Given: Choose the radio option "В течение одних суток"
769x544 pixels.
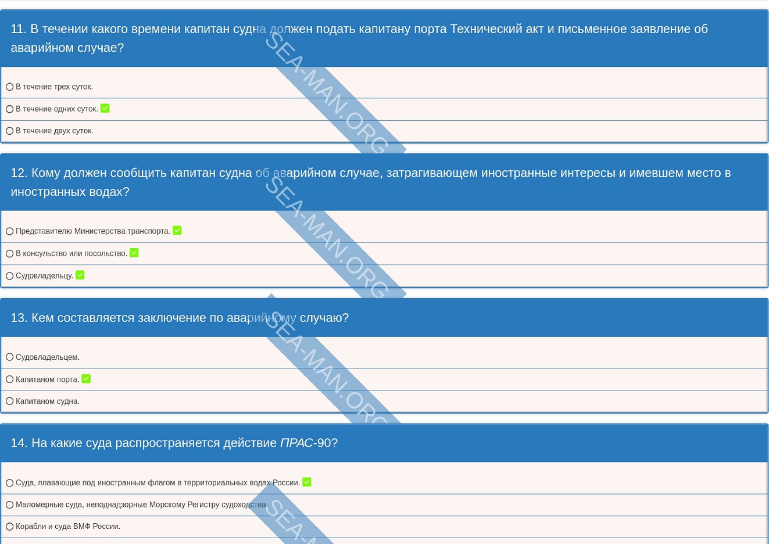Looking at the screenshot, I should click(x=9, y=109).
